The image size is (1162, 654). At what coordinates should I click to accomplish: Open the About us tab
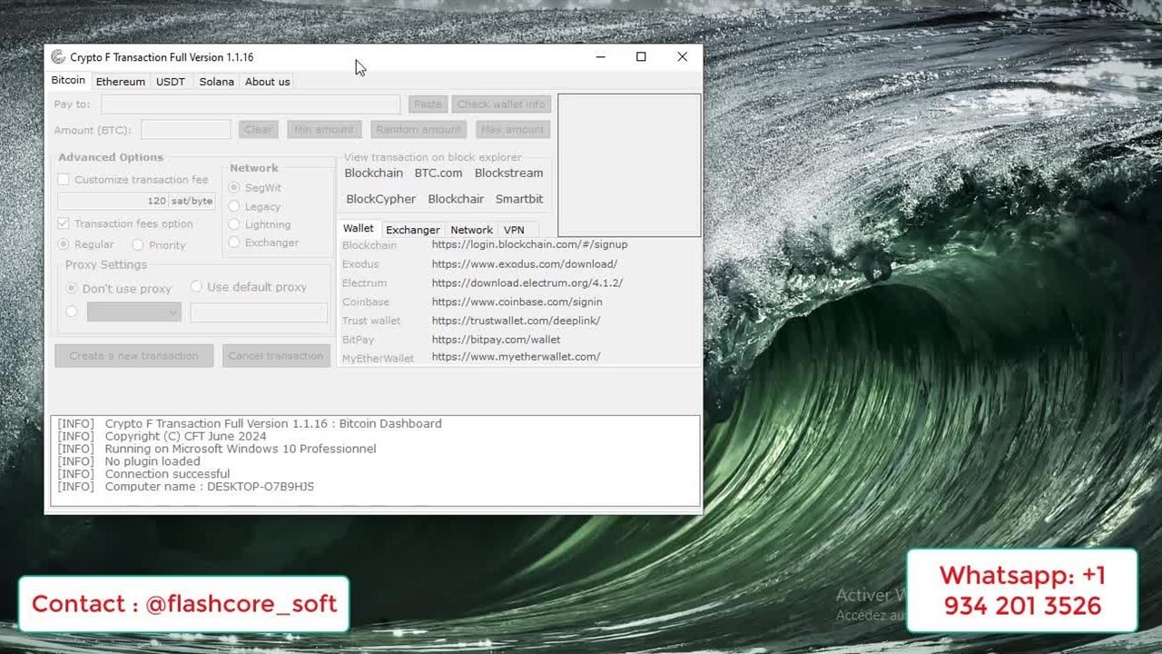(268, 82)
